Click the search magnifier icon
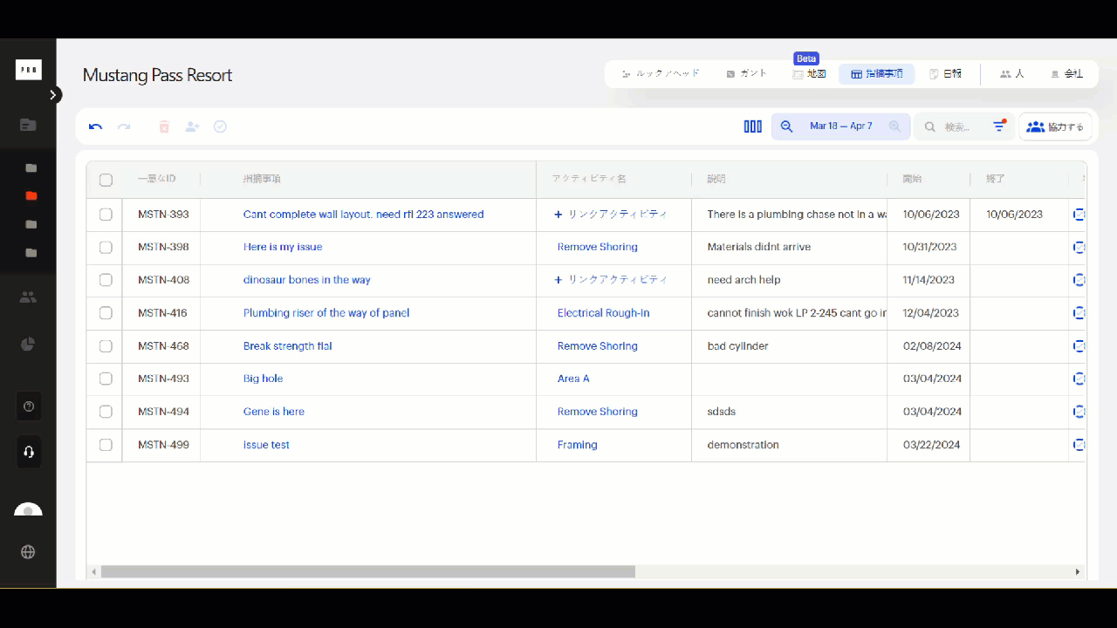The width and height of the screenshot is (1117, 628). coord(930,126)
